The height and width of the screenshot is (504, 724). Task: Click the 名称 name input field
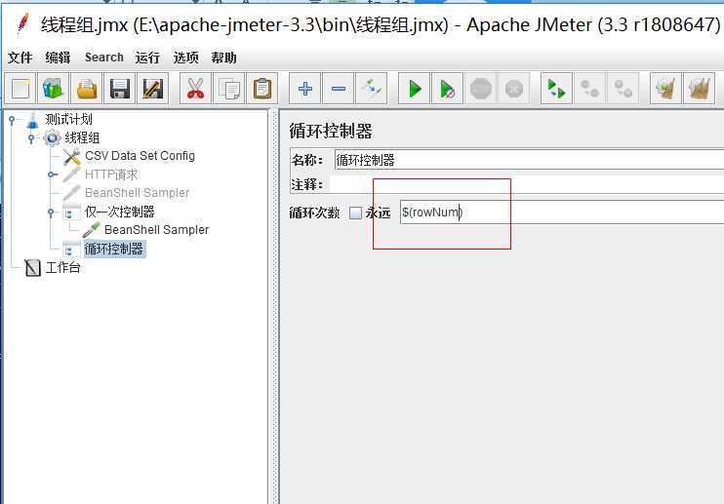click(529, 160)
